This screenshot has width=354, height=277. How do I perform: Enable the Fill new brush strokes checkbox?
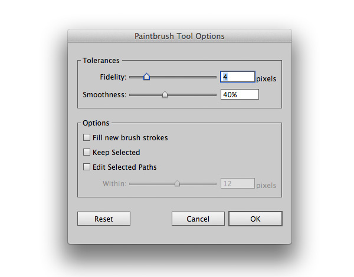point(87,137)
